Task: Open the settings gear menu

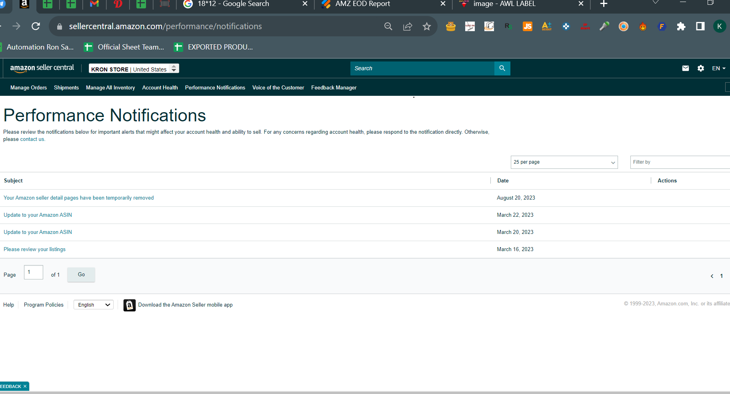Action: (x=701, y=68)
